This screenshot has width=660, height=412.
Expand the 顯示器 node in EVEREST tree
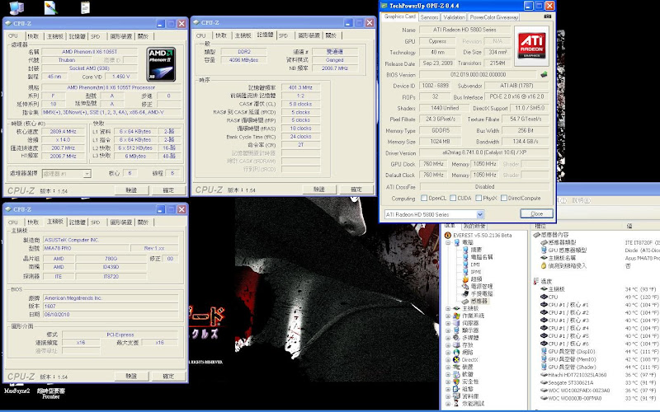[448, 330]
